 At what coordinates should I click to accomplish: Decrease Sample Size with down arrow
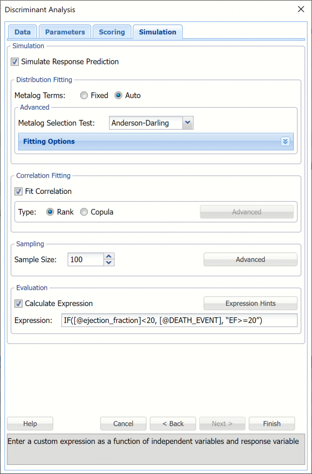(109, 263)
